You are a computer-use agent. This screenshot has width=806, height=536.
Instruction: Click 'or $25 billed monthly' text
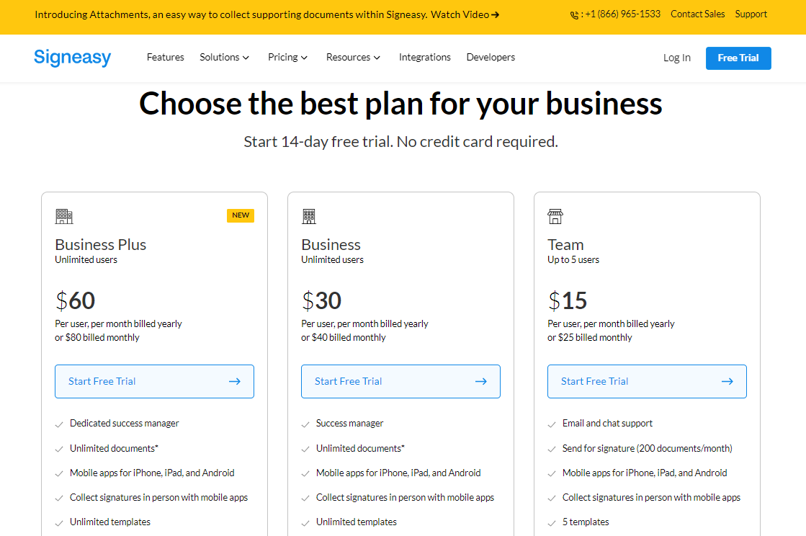click(x=590, y=338)
